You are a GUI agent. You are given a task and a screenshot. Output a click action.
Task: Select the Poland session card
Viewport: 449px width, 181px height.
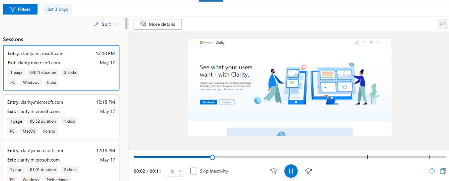(61, 117)
